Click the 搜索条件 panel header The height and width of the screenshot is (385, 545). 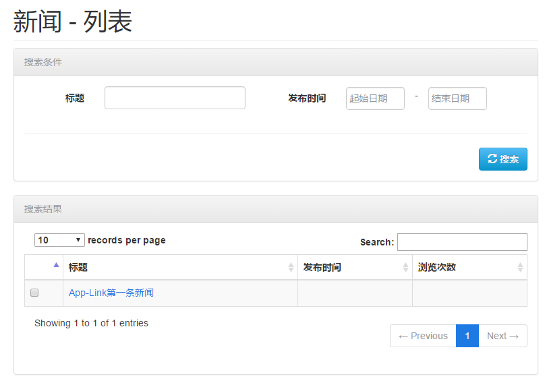pos(276,62)
